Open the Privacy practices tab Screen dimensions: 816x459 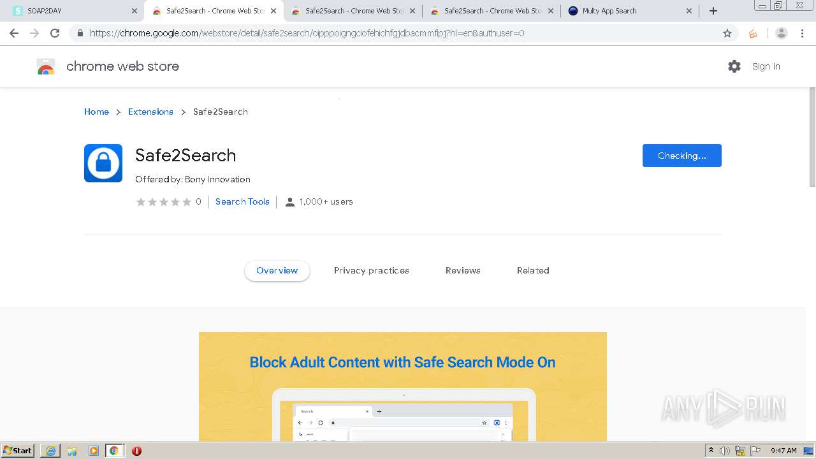pyautogui.click(x=372, y=270)
